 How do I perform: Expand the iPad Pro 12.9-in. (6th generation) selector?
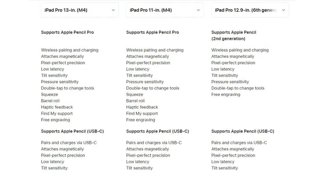click(250, 10)
